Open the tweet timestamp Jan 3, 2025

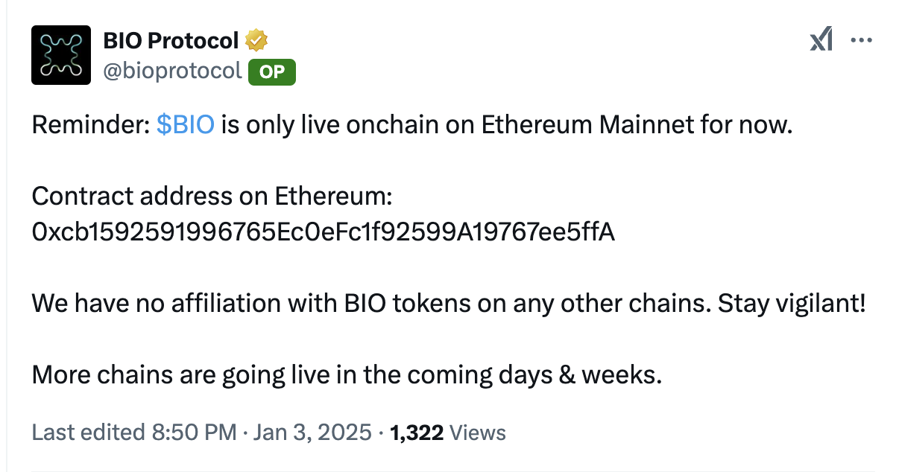(313, 432)
